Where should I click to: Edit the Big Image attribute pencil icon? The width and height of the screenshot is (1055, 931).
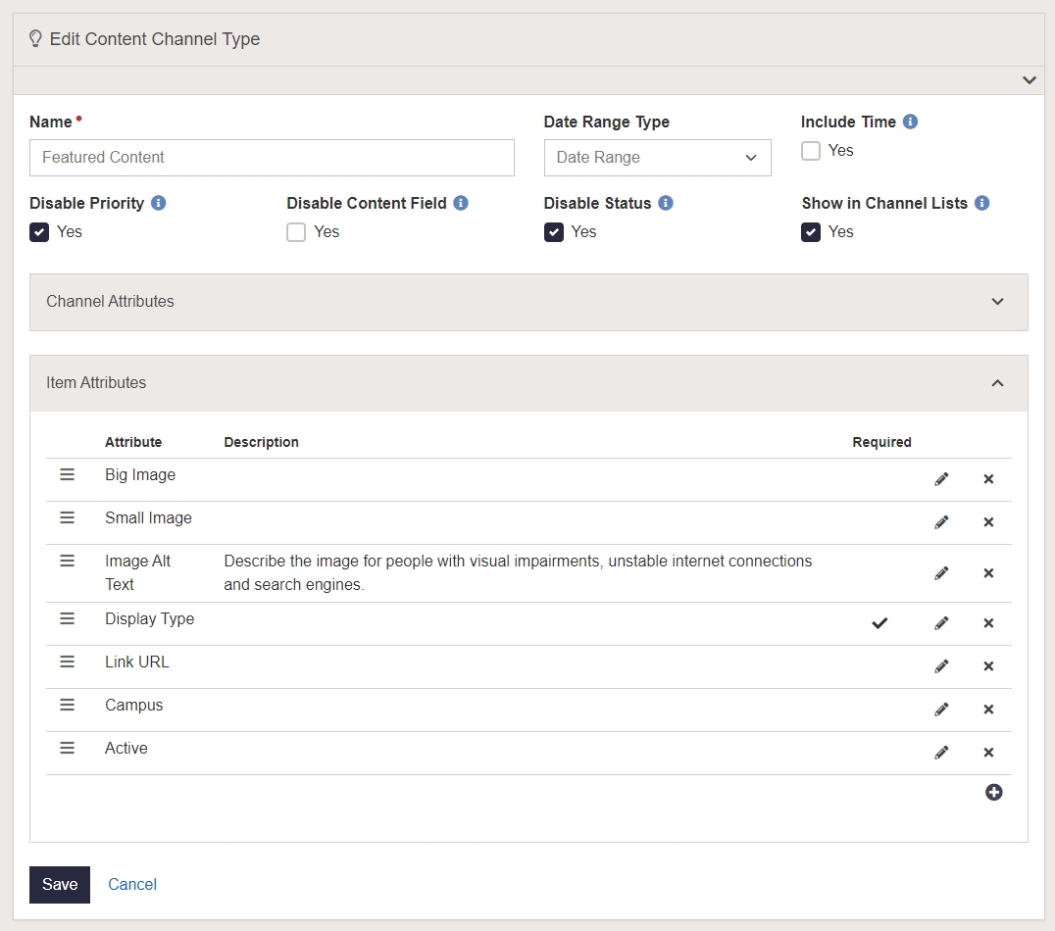941,479
